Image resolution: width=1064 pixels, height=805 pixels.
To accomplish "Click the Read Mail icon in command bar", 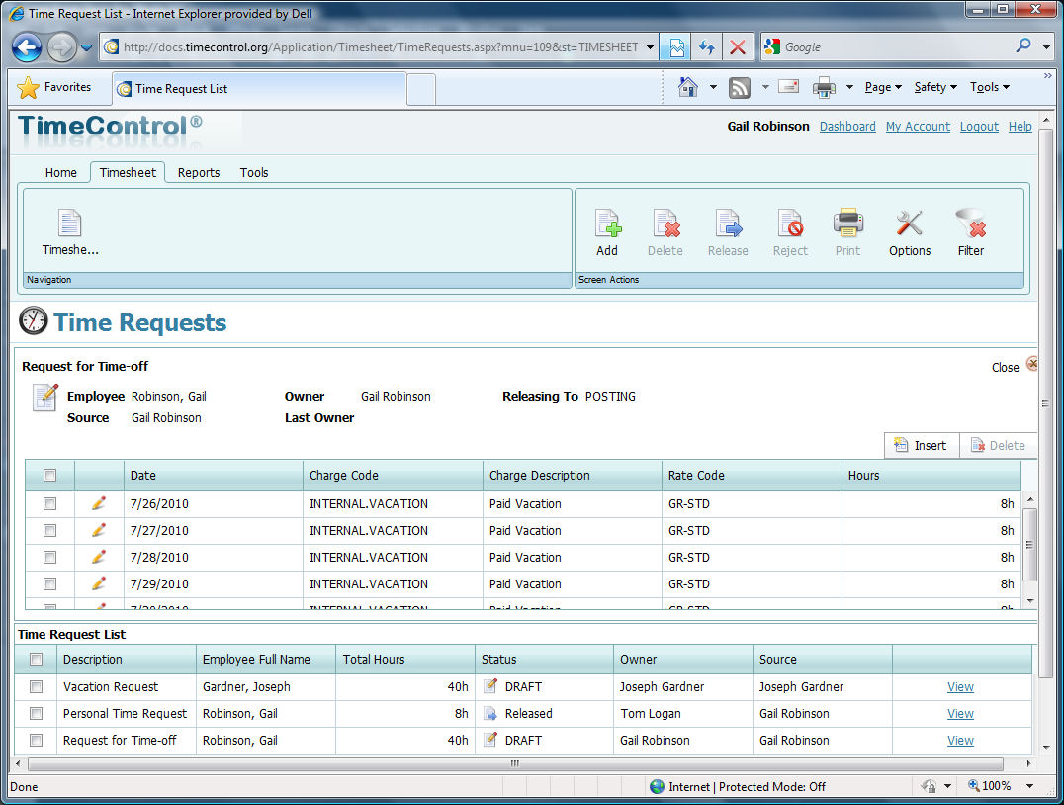I will tap(788, 86).
